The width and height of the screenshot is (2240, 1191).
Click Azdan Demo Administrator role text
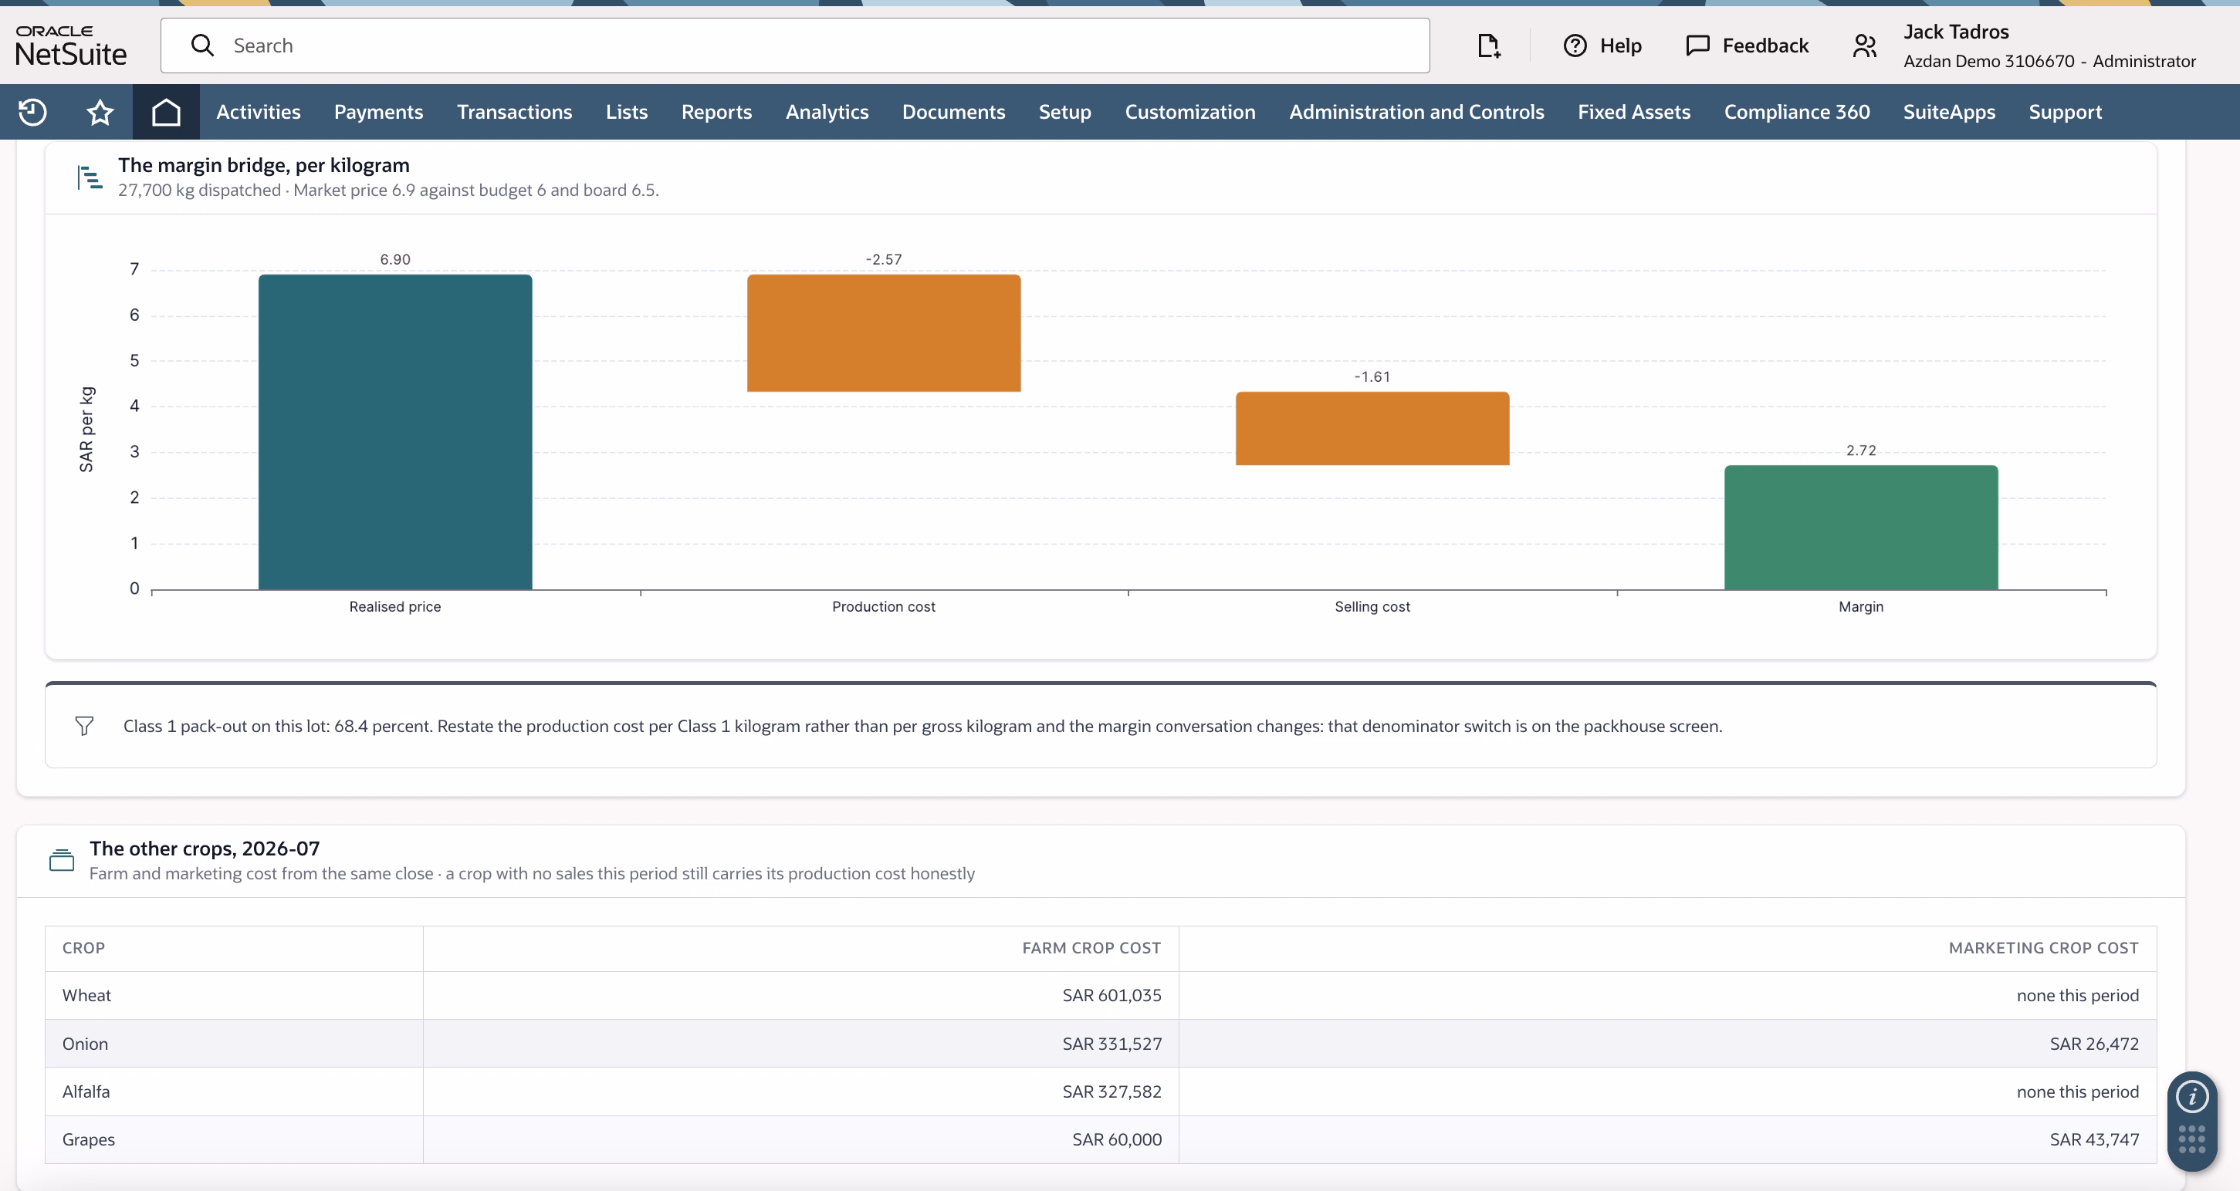point(2049,61)
